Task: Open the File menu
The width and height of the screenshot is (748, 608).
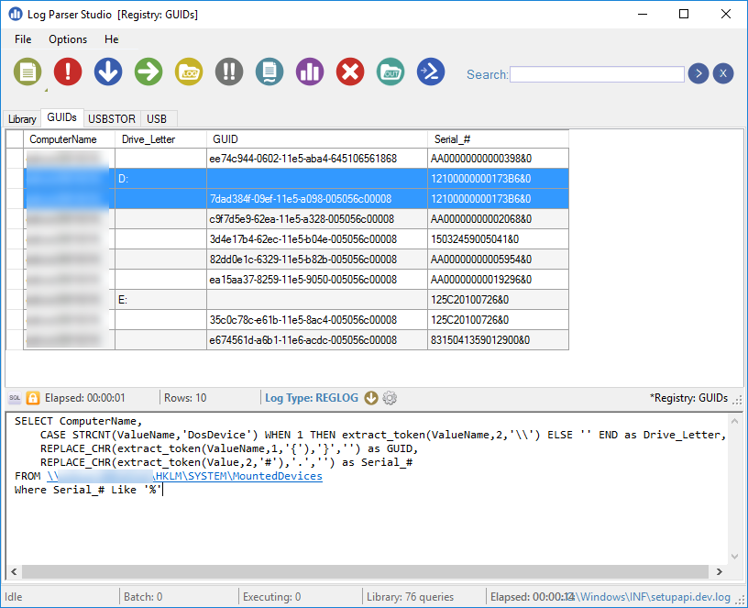Action: coord(23,39)
